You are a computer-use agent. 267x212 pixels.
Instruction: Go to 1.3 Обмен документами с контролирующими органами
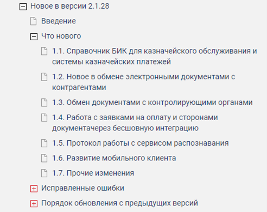pos(152,103)
